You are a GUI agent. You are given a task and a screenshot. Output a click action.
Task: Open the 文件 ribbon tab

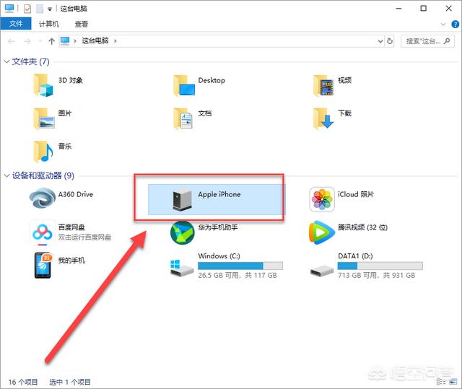[16, 24]
